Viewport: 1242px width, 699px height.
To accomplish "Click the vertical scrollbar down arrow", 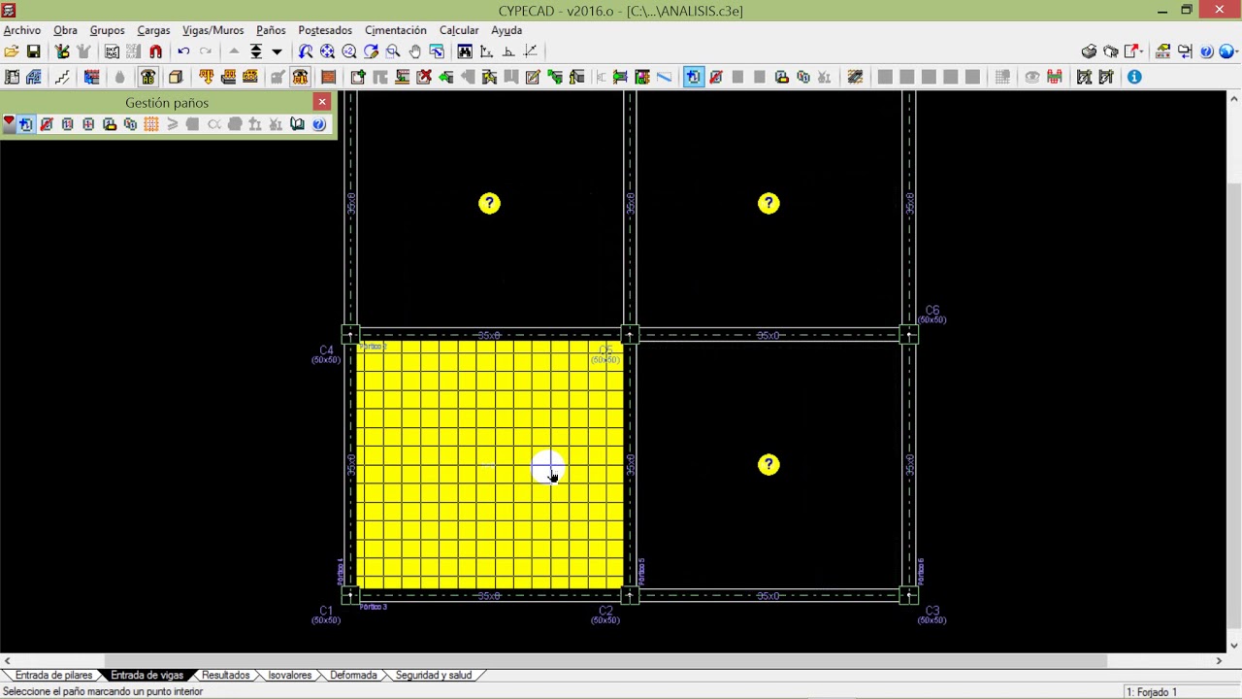I will [x=1234, y=646].
